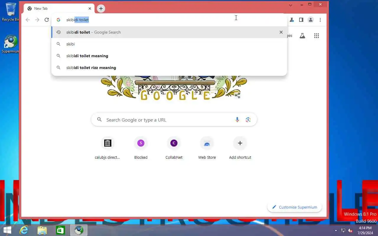
Task: Click the Supermium taskbar button
Action: click(x=79, y=230)
